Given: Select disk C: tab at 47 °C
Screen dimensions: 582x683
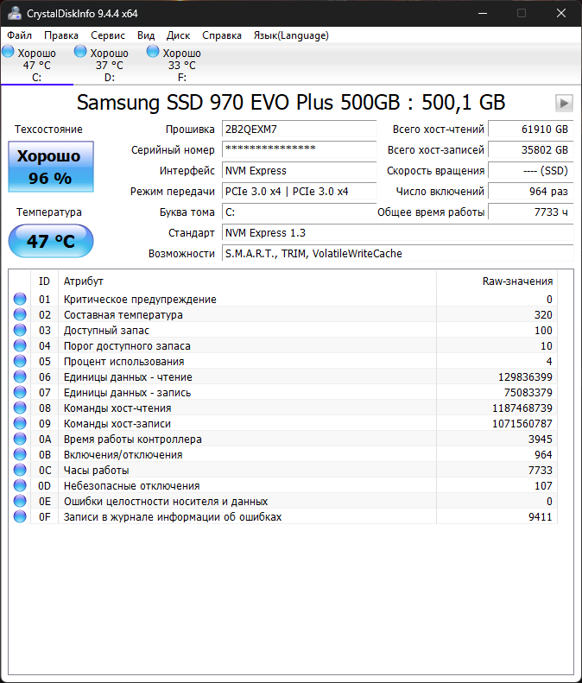Looking at the screenshot, I should coord(36,65).
